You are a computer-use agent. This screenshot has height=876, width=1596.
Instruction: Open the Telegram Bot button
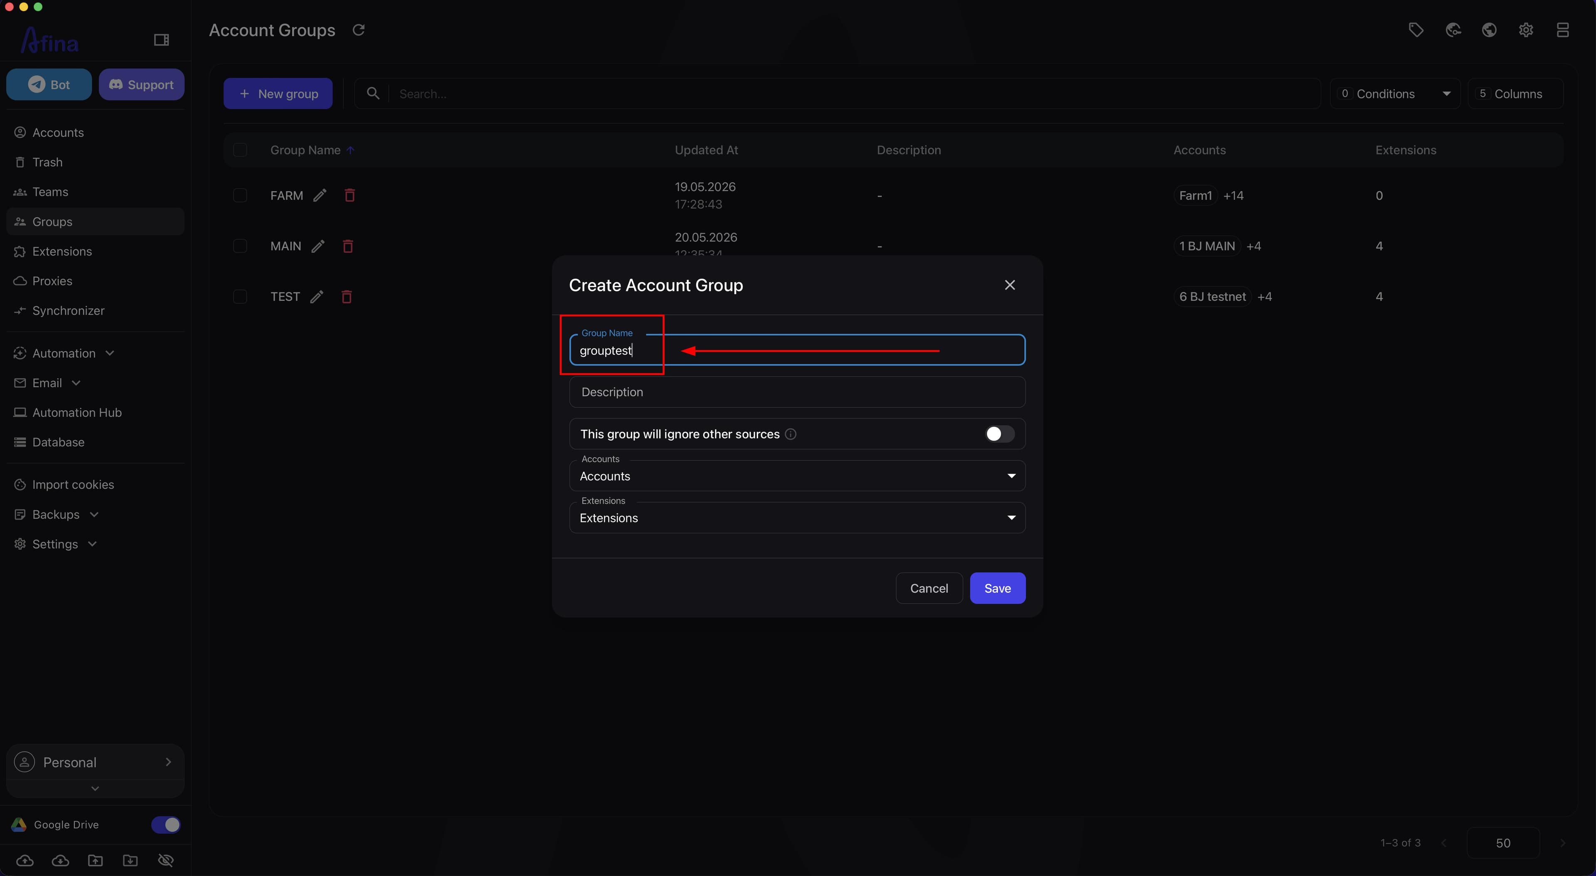49,85
